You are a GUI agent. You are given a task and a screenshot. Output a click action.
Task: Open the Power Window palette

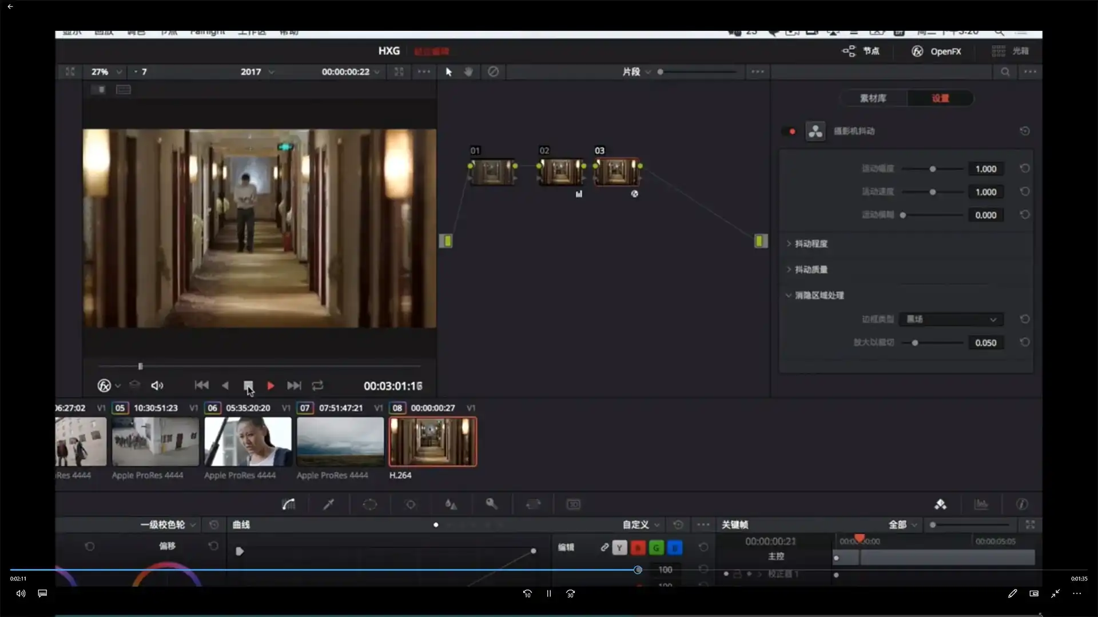coord(370,504)
